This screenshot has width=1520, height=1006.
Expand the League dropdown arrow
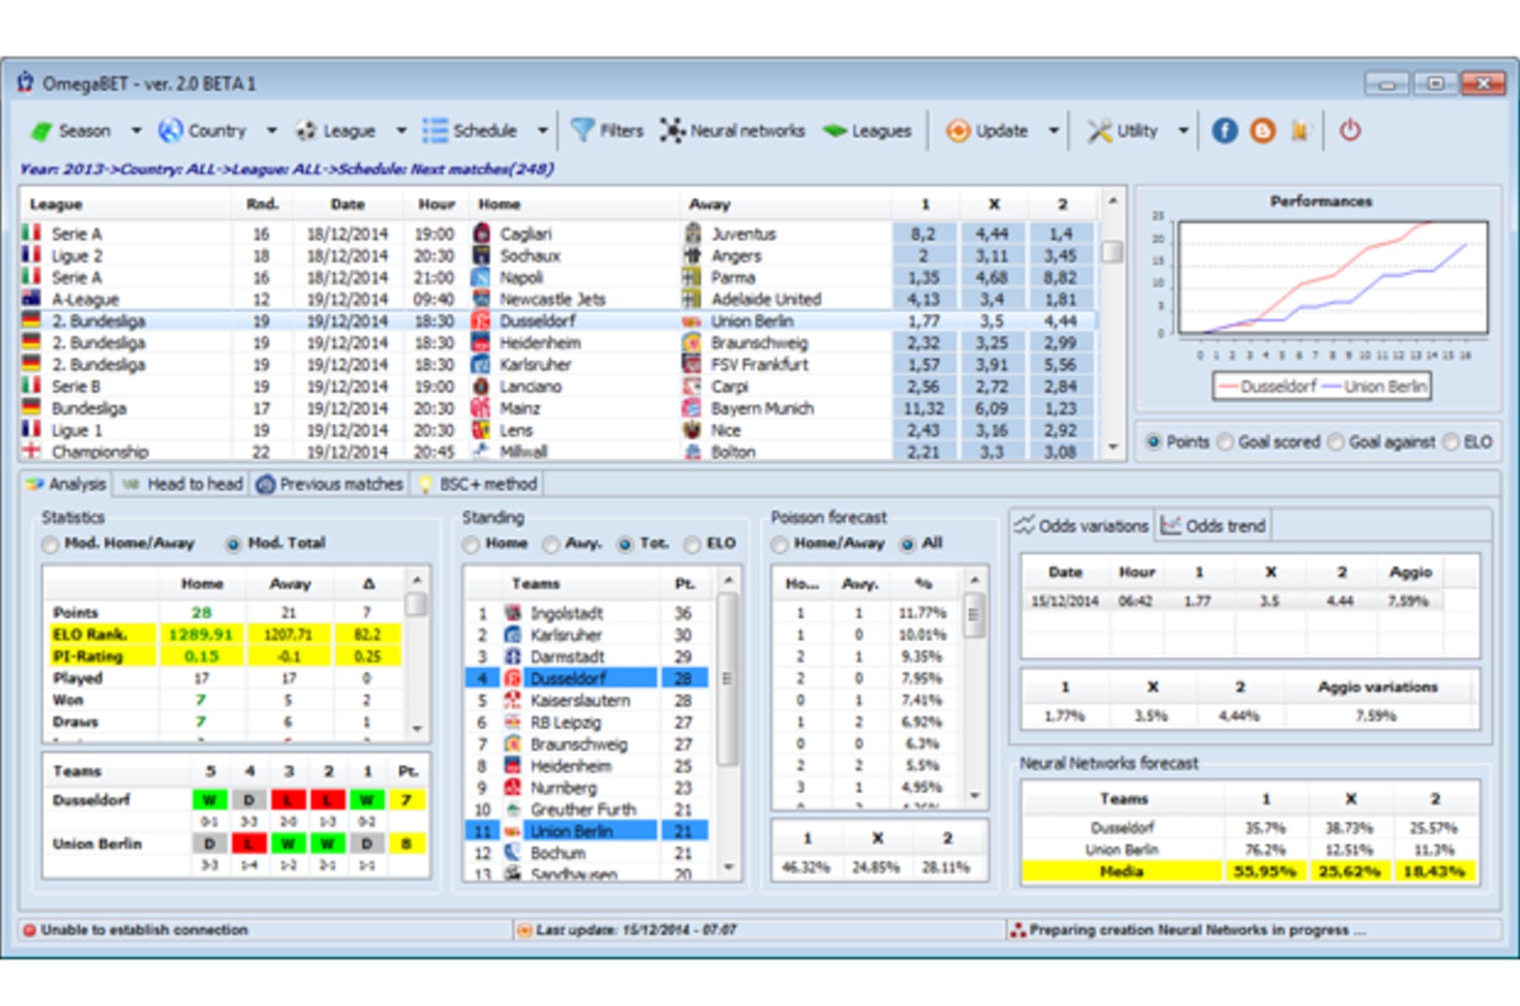tap(401, 131)
